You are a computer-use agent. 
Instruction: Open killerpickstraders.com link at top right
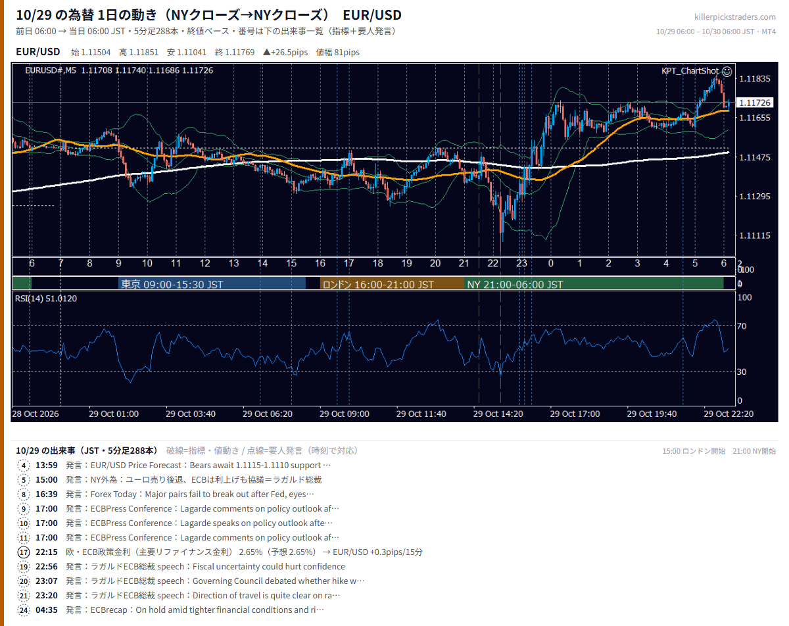pyautogui.click(x=734, y=17)
